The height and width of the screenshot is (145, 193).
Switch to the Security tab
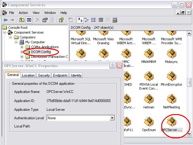44,75
